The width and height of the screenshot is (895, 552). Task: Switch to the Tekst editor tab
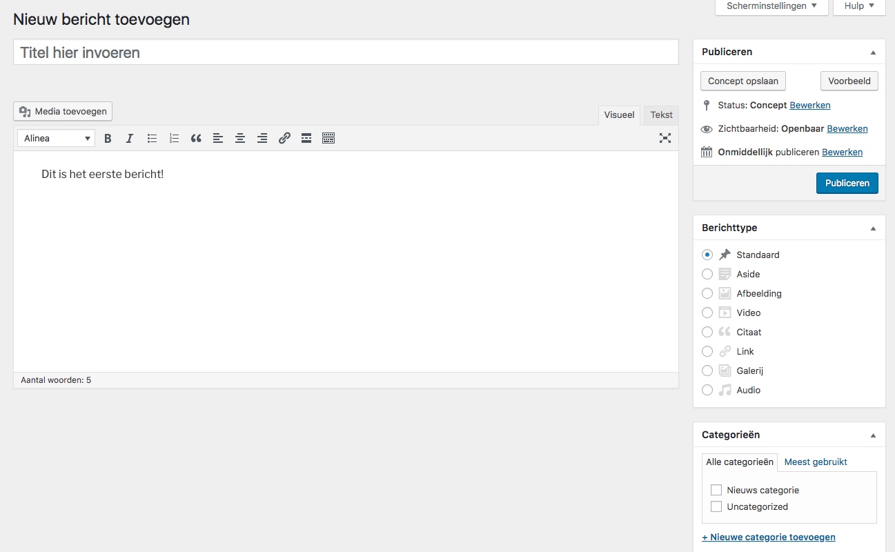661,115
